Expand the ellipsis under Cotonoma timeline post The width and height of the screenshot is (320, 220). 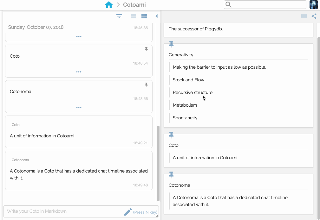pyautogui.click(x=79, y=107)
